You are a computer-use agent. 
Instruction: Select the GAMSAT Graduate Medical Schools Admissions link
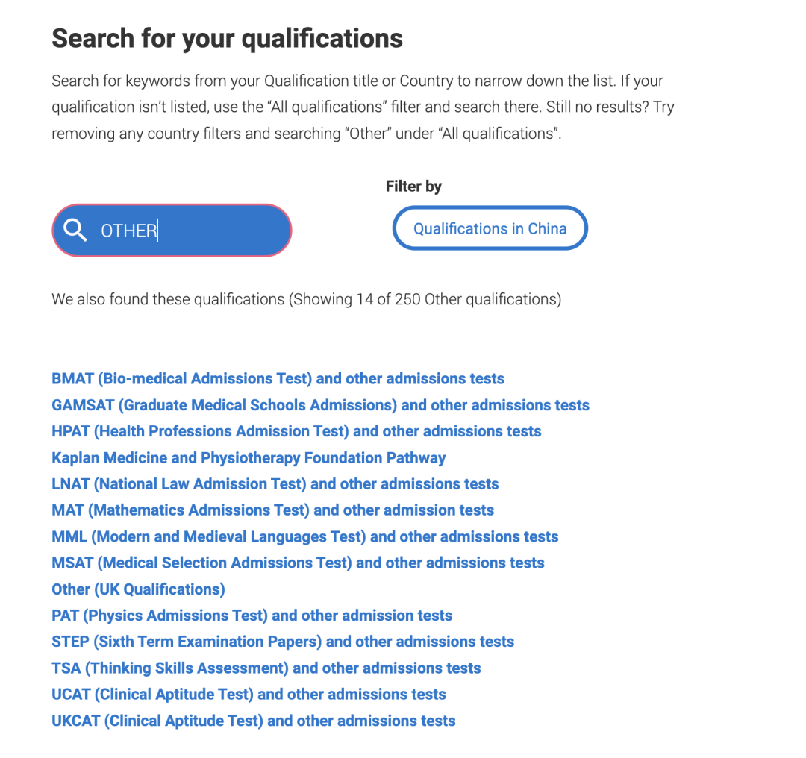pos(321,405)
